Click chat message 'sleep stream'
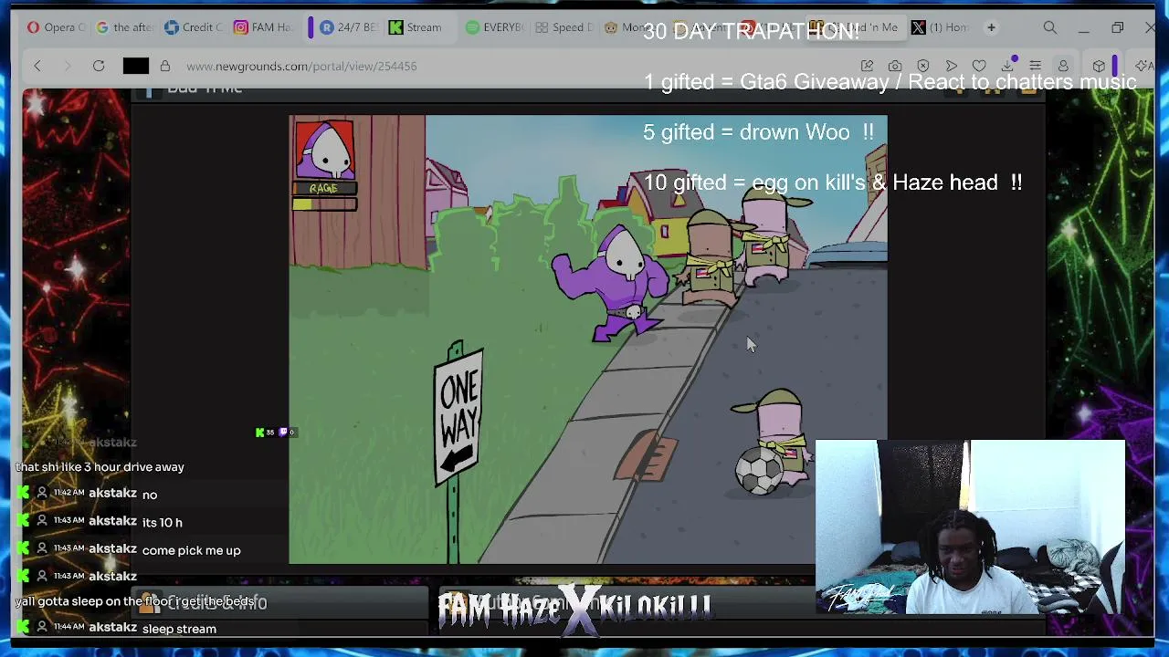Image resolution: width=1169 pixels, height=657 pixels. coord(179,629)
